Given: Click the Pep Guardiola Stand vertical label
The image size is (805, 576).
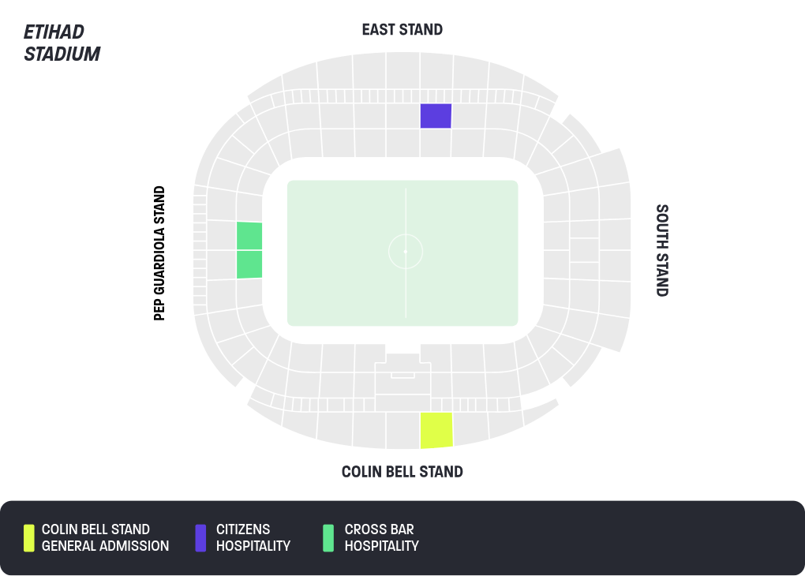Looking at the screenshot, I should pyautogui.click(x=159, y=253).
